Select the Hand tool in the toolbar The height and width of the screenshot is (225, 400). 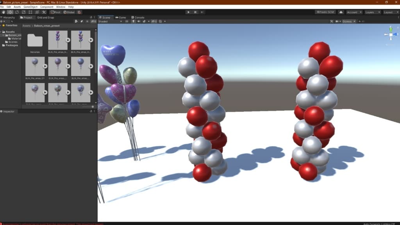point(4,12)
